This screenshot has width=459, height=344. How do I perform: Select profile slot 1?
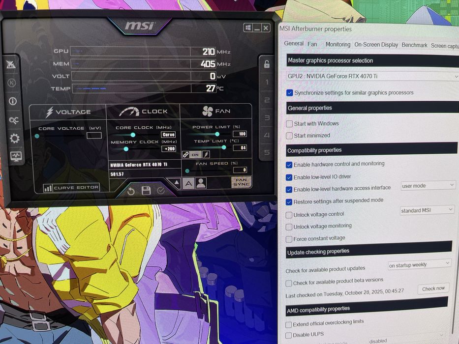(267, 82)
